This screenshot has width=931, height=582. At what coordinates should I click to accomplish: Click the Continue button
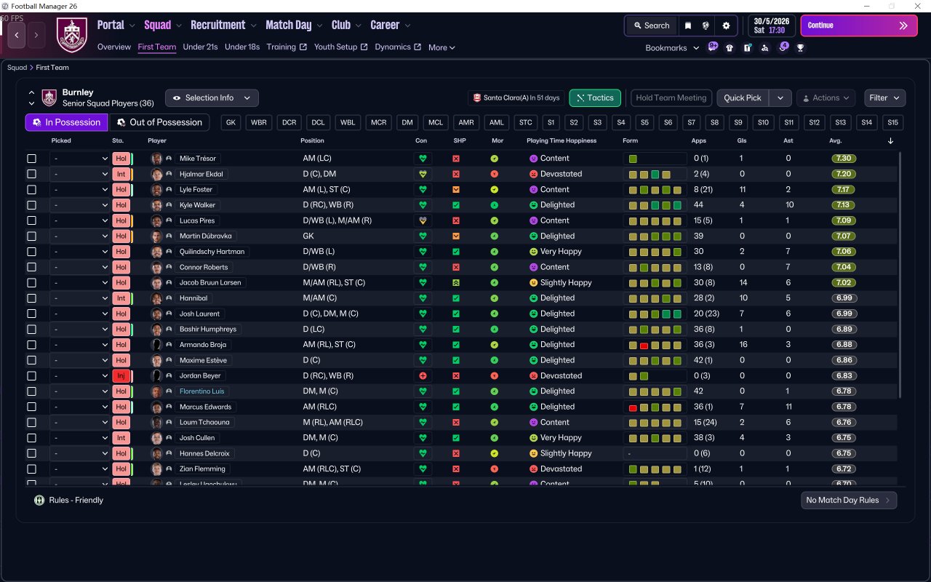tap(860, 25)
